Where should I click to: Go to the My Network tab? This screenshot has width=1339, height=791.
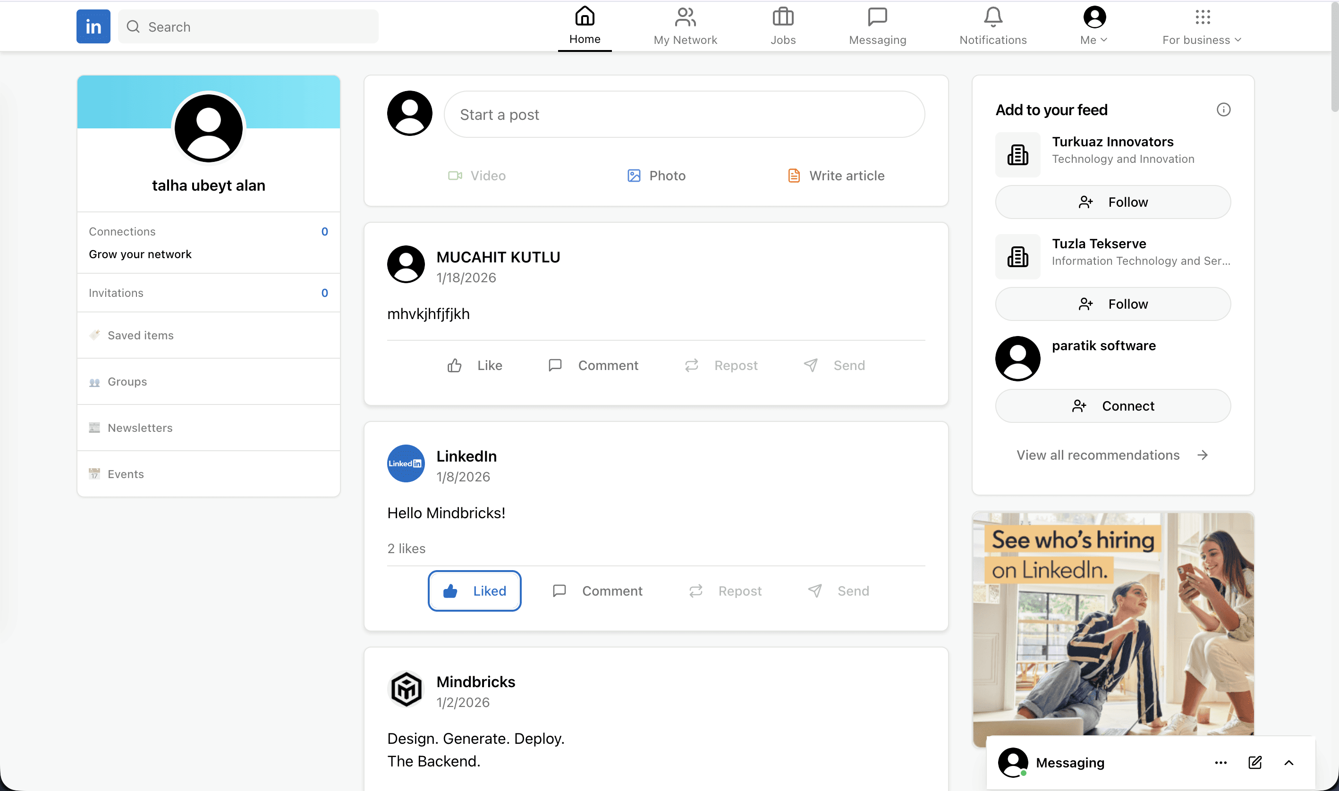(685, 26)
